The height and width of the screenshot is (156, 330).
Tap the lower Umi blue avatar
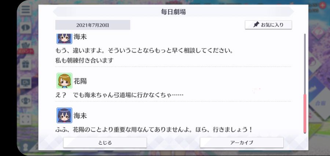[65, 115]
